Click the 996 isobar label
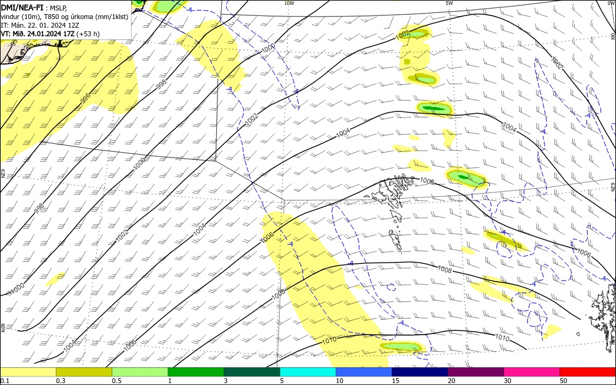The image size is (616, 385). tap(86, 98)
